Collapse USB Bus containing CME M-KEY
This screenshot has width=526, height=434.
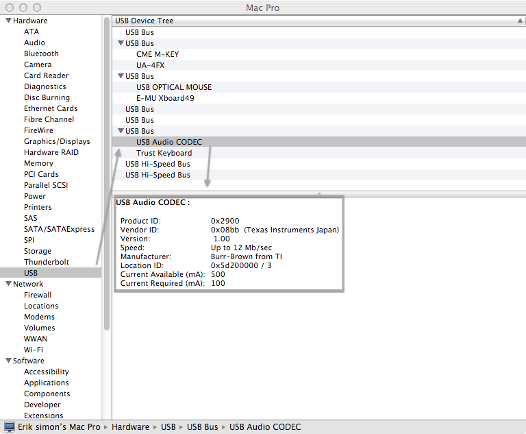pos(121,43)
